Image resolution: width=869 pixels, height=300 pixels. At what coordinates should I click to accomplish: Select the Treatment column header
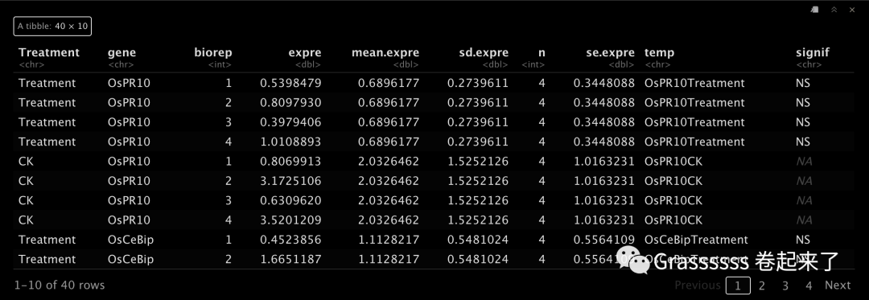[x=49, y=52]
